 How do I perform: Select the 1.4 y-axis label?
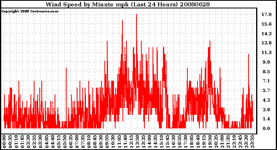click(x=267, y=119)
